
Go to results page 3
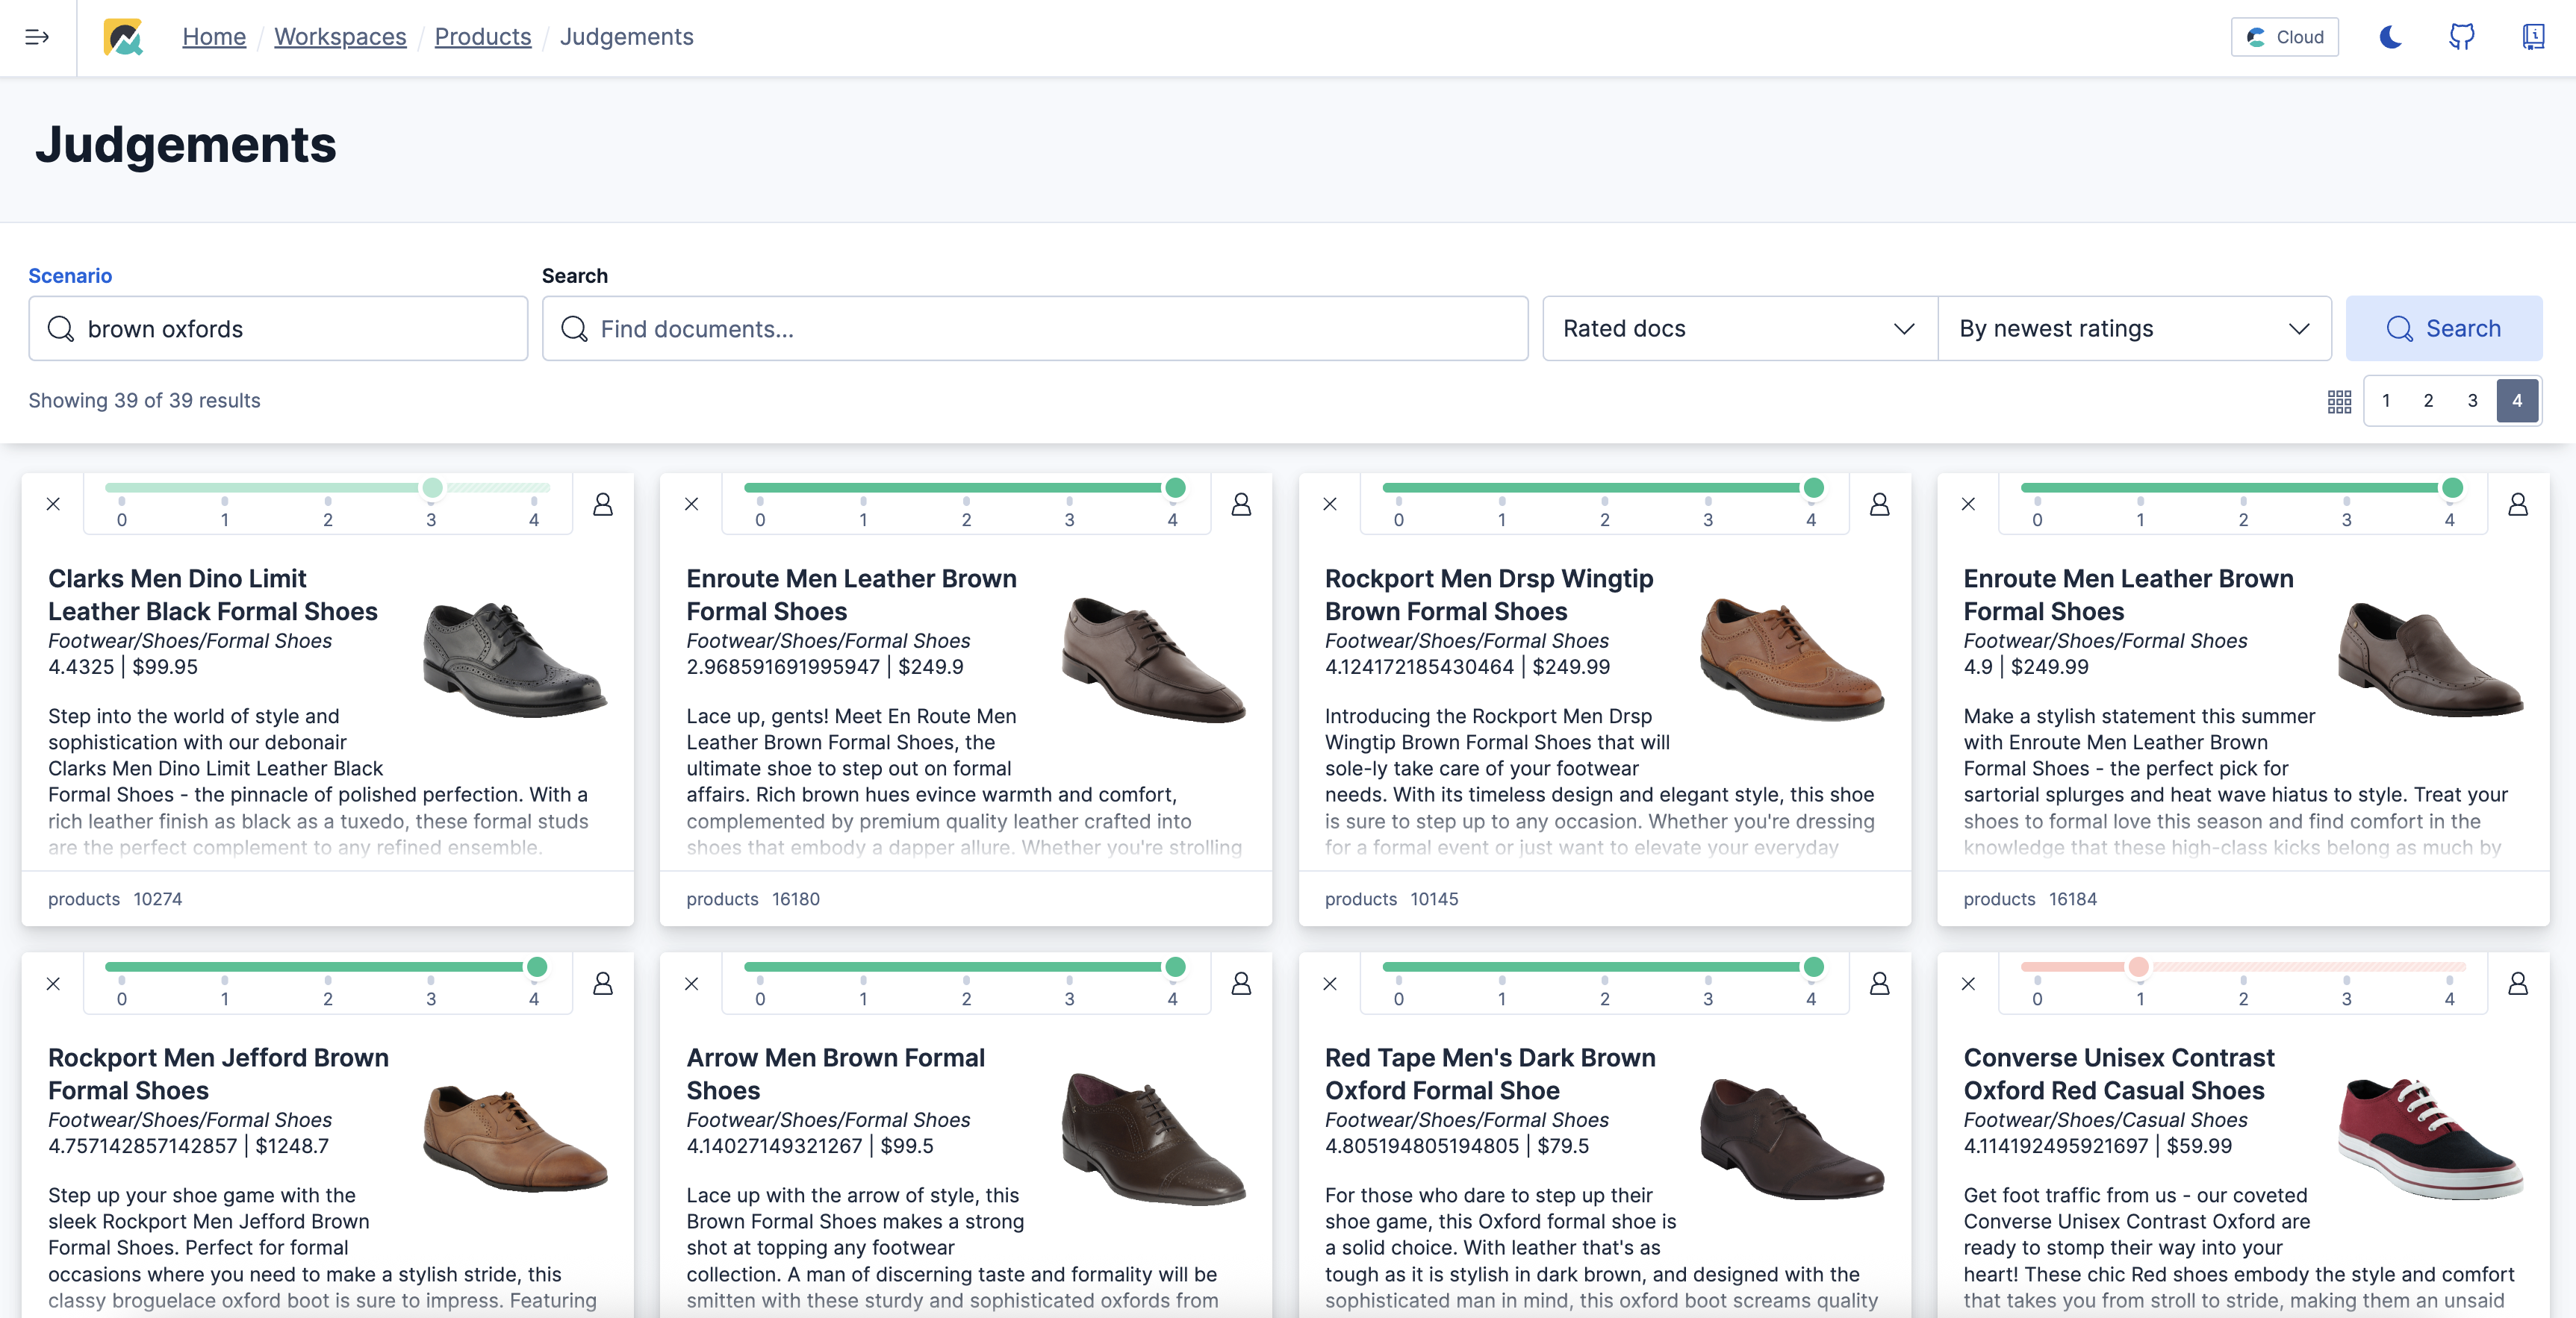[x=2472, y=401]
